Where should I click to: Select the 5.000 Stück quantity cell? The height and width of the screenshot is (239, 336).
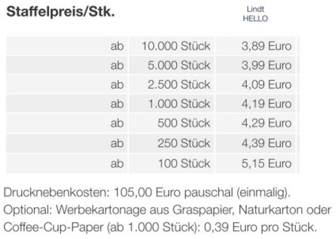(x=179, y=65)
